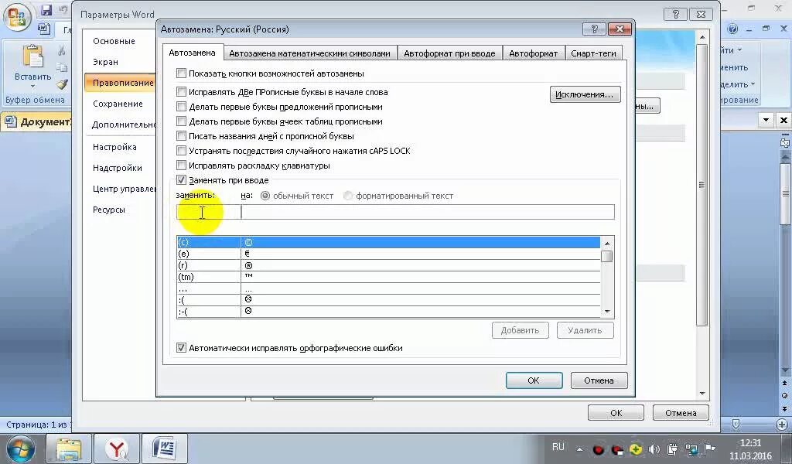Select Сохранение in Word options sidebar
Screen dimensions: 792x464
[118, 104]
